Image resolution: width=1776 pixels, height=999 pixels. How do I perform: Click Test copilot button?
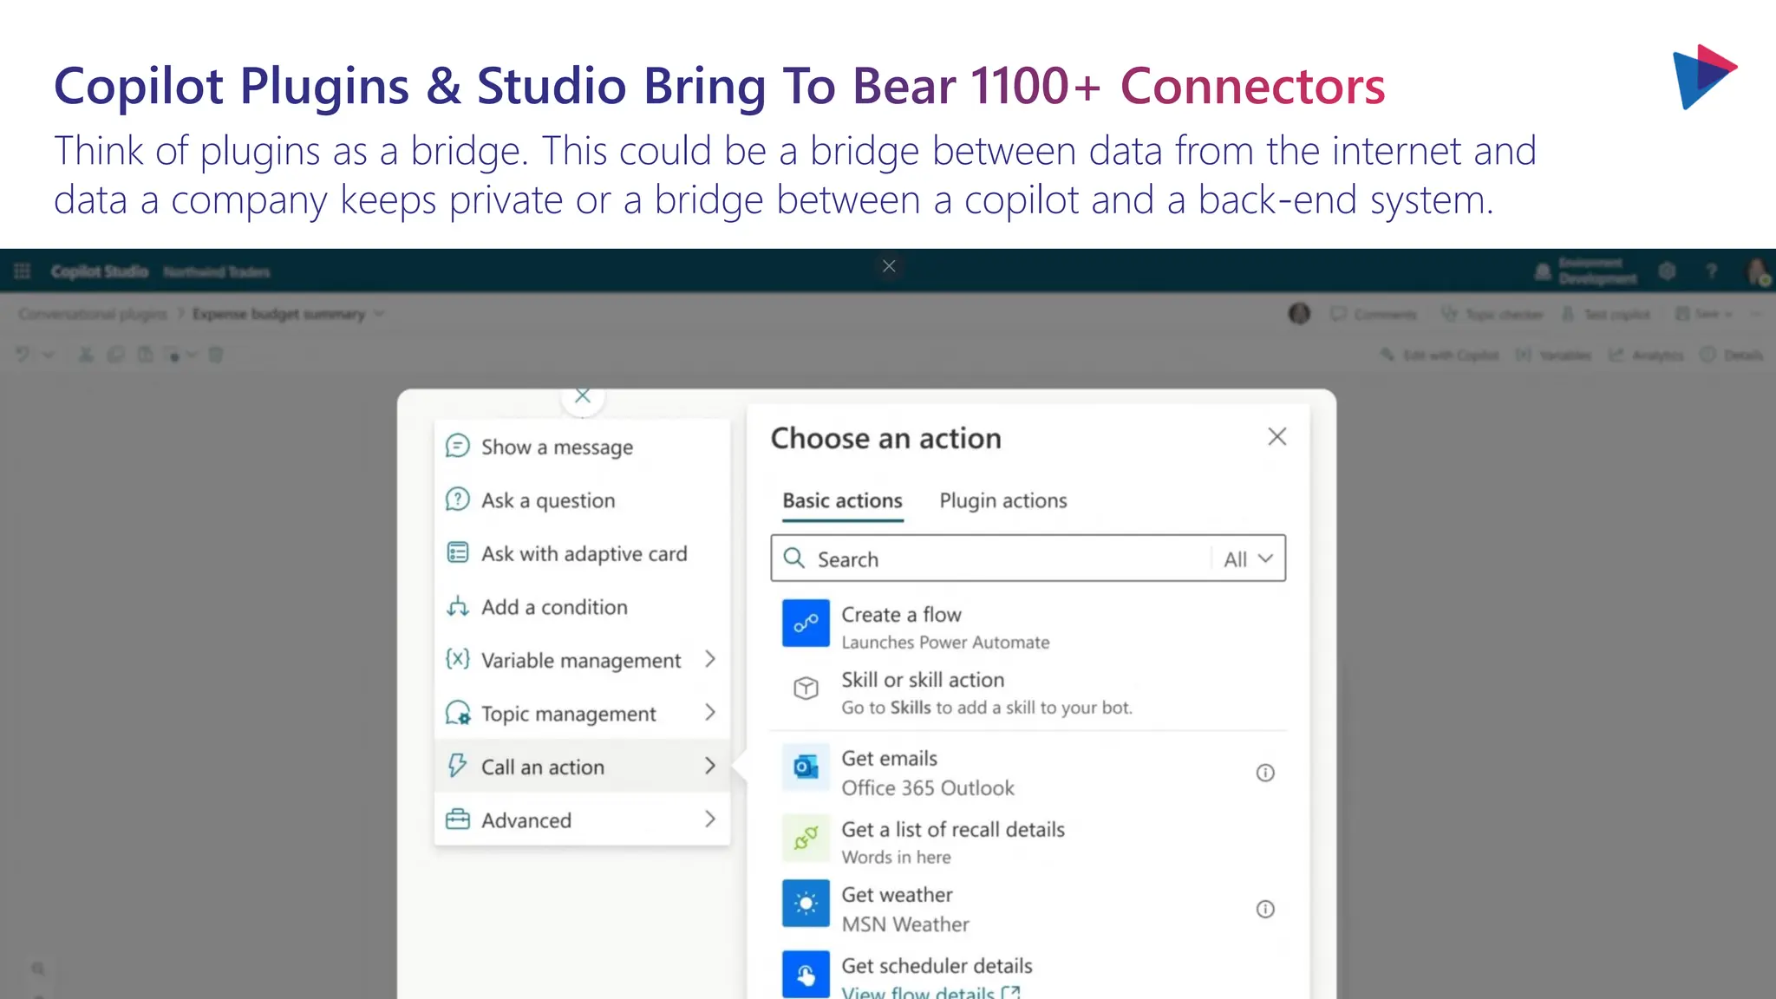1606,314
